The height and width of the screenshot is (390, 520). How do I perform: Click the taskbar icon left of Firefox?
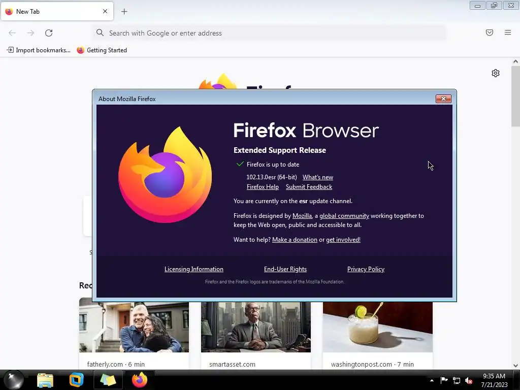[108, 380]
